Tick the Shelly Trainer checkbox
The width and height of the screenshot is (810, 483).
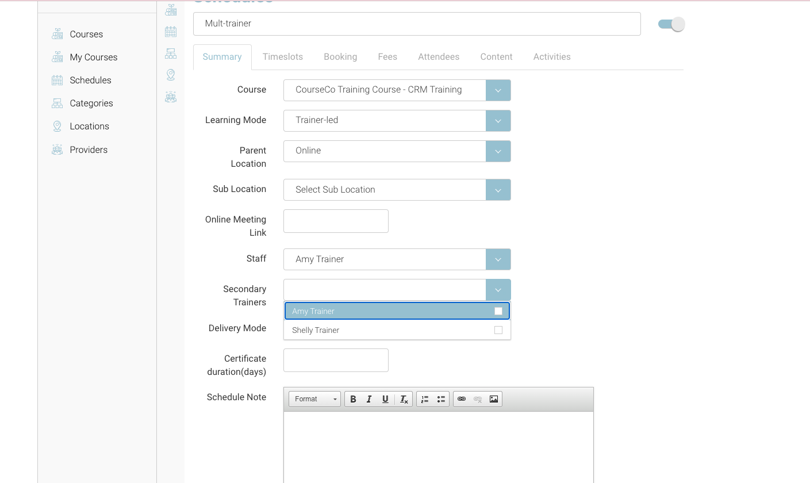tap(498, 330)
